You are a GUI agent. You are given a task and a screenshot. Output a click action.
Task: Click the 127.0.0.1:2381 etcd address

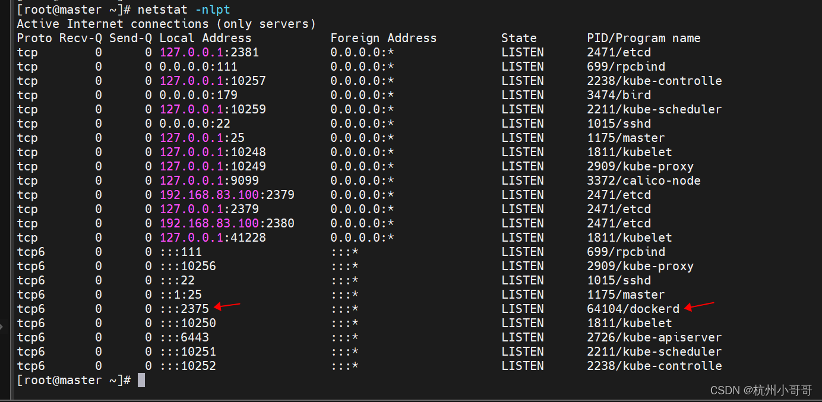click(209, 52)
